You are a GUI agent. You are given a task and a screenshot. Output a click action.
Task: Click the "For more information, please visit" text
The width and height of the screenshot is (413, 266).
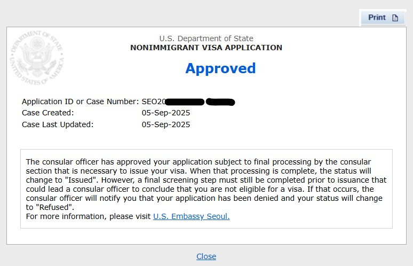89,216
